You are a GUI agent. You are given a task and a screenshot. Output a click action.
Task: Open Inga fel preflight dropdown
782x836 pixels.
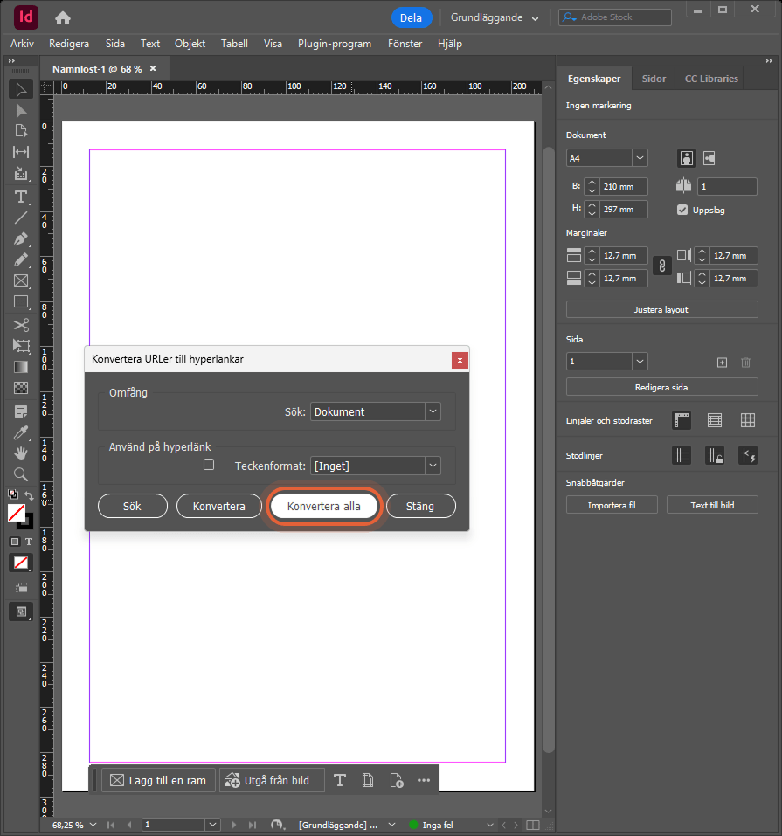tap(490, 825)
